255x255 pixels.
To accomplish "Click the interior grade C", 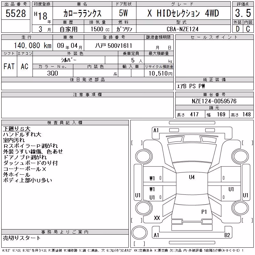I will [248, 29].
